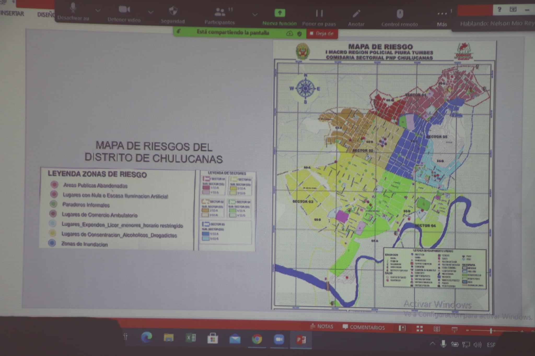The image size is (535, 356).
Task: Open the network tray icon
Action: 466,345
